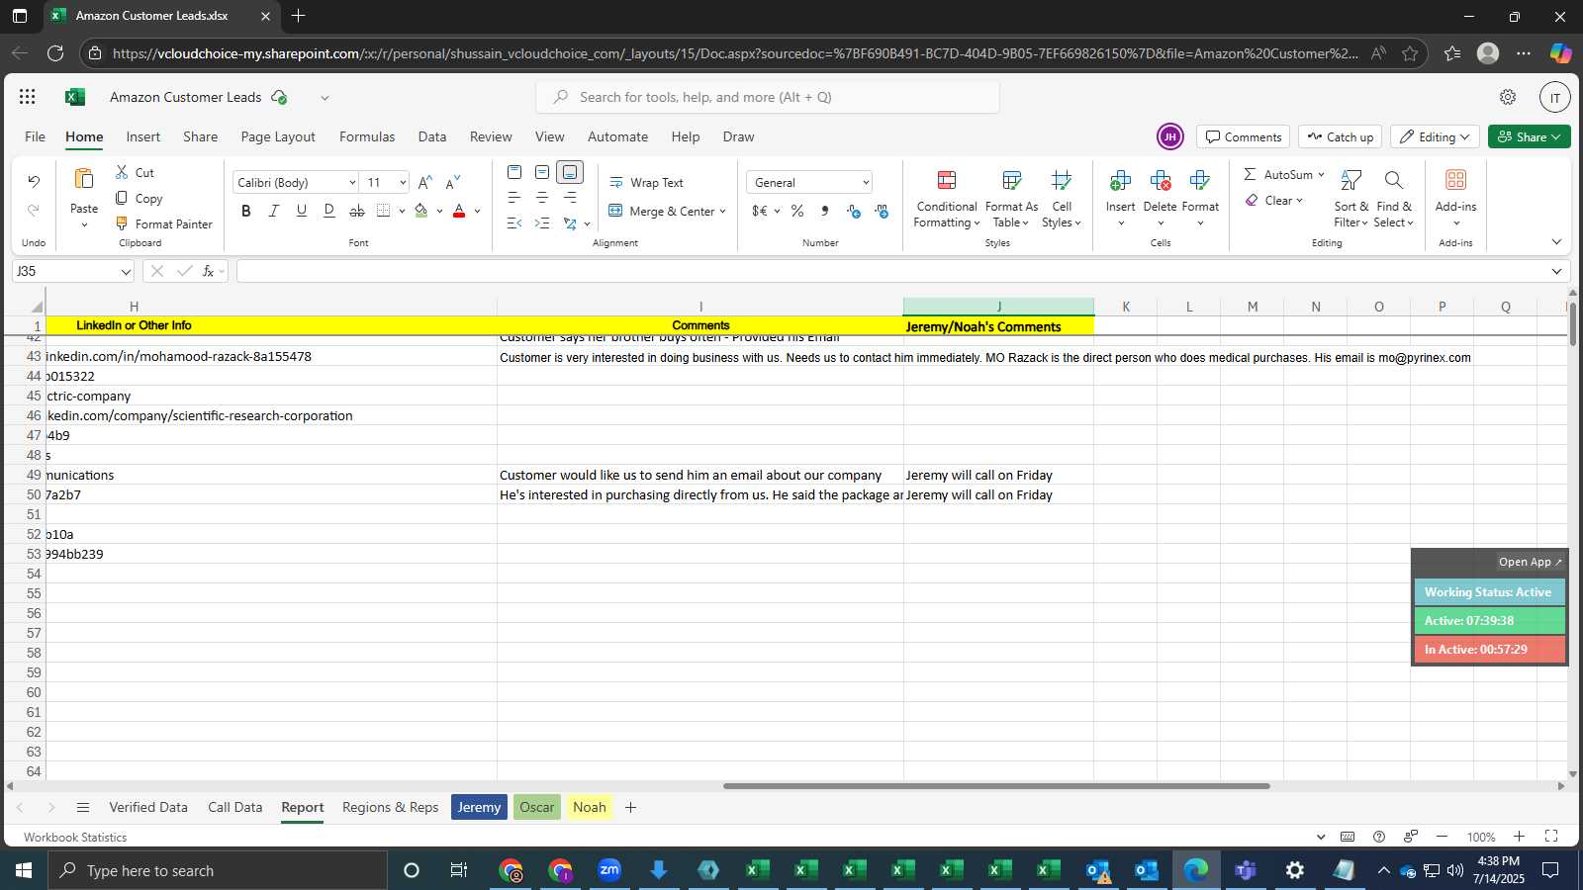Image resolution: width=1583 pixels, height=890 pixels.
Task: Click the Undo arrow icon
Action: pyautogui.click(x=34, y=181)
